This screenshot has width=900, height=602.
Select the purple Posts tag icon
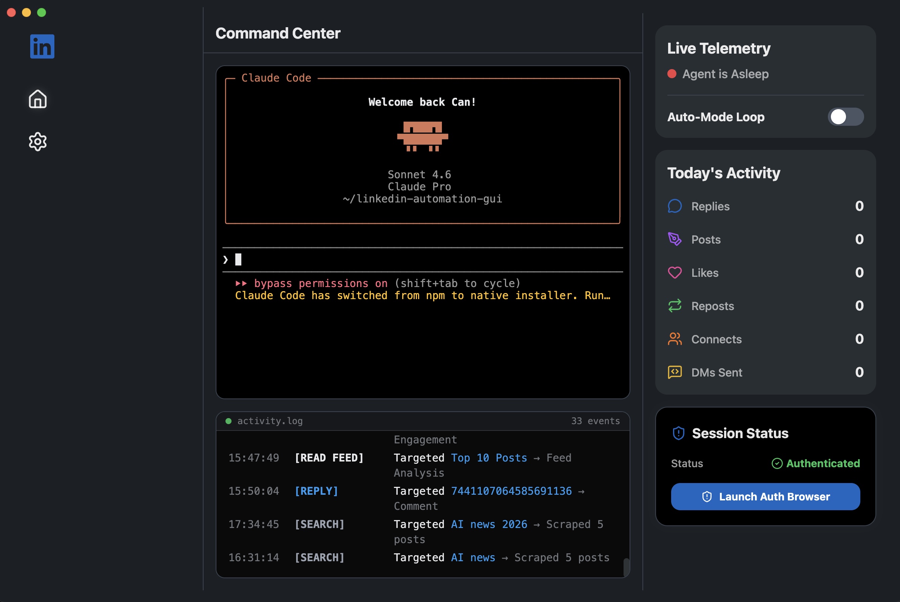tap(675, 239)
